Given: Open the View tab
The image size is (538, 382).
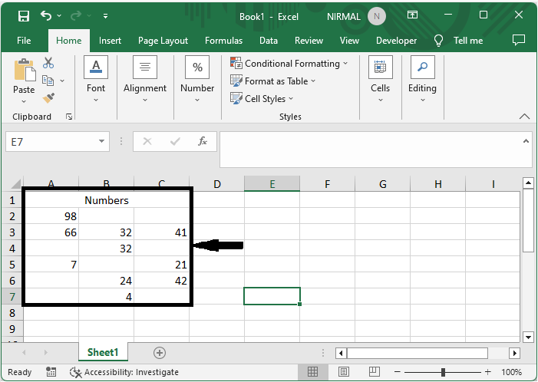Looking at the screenshot, I should (349, 41).
